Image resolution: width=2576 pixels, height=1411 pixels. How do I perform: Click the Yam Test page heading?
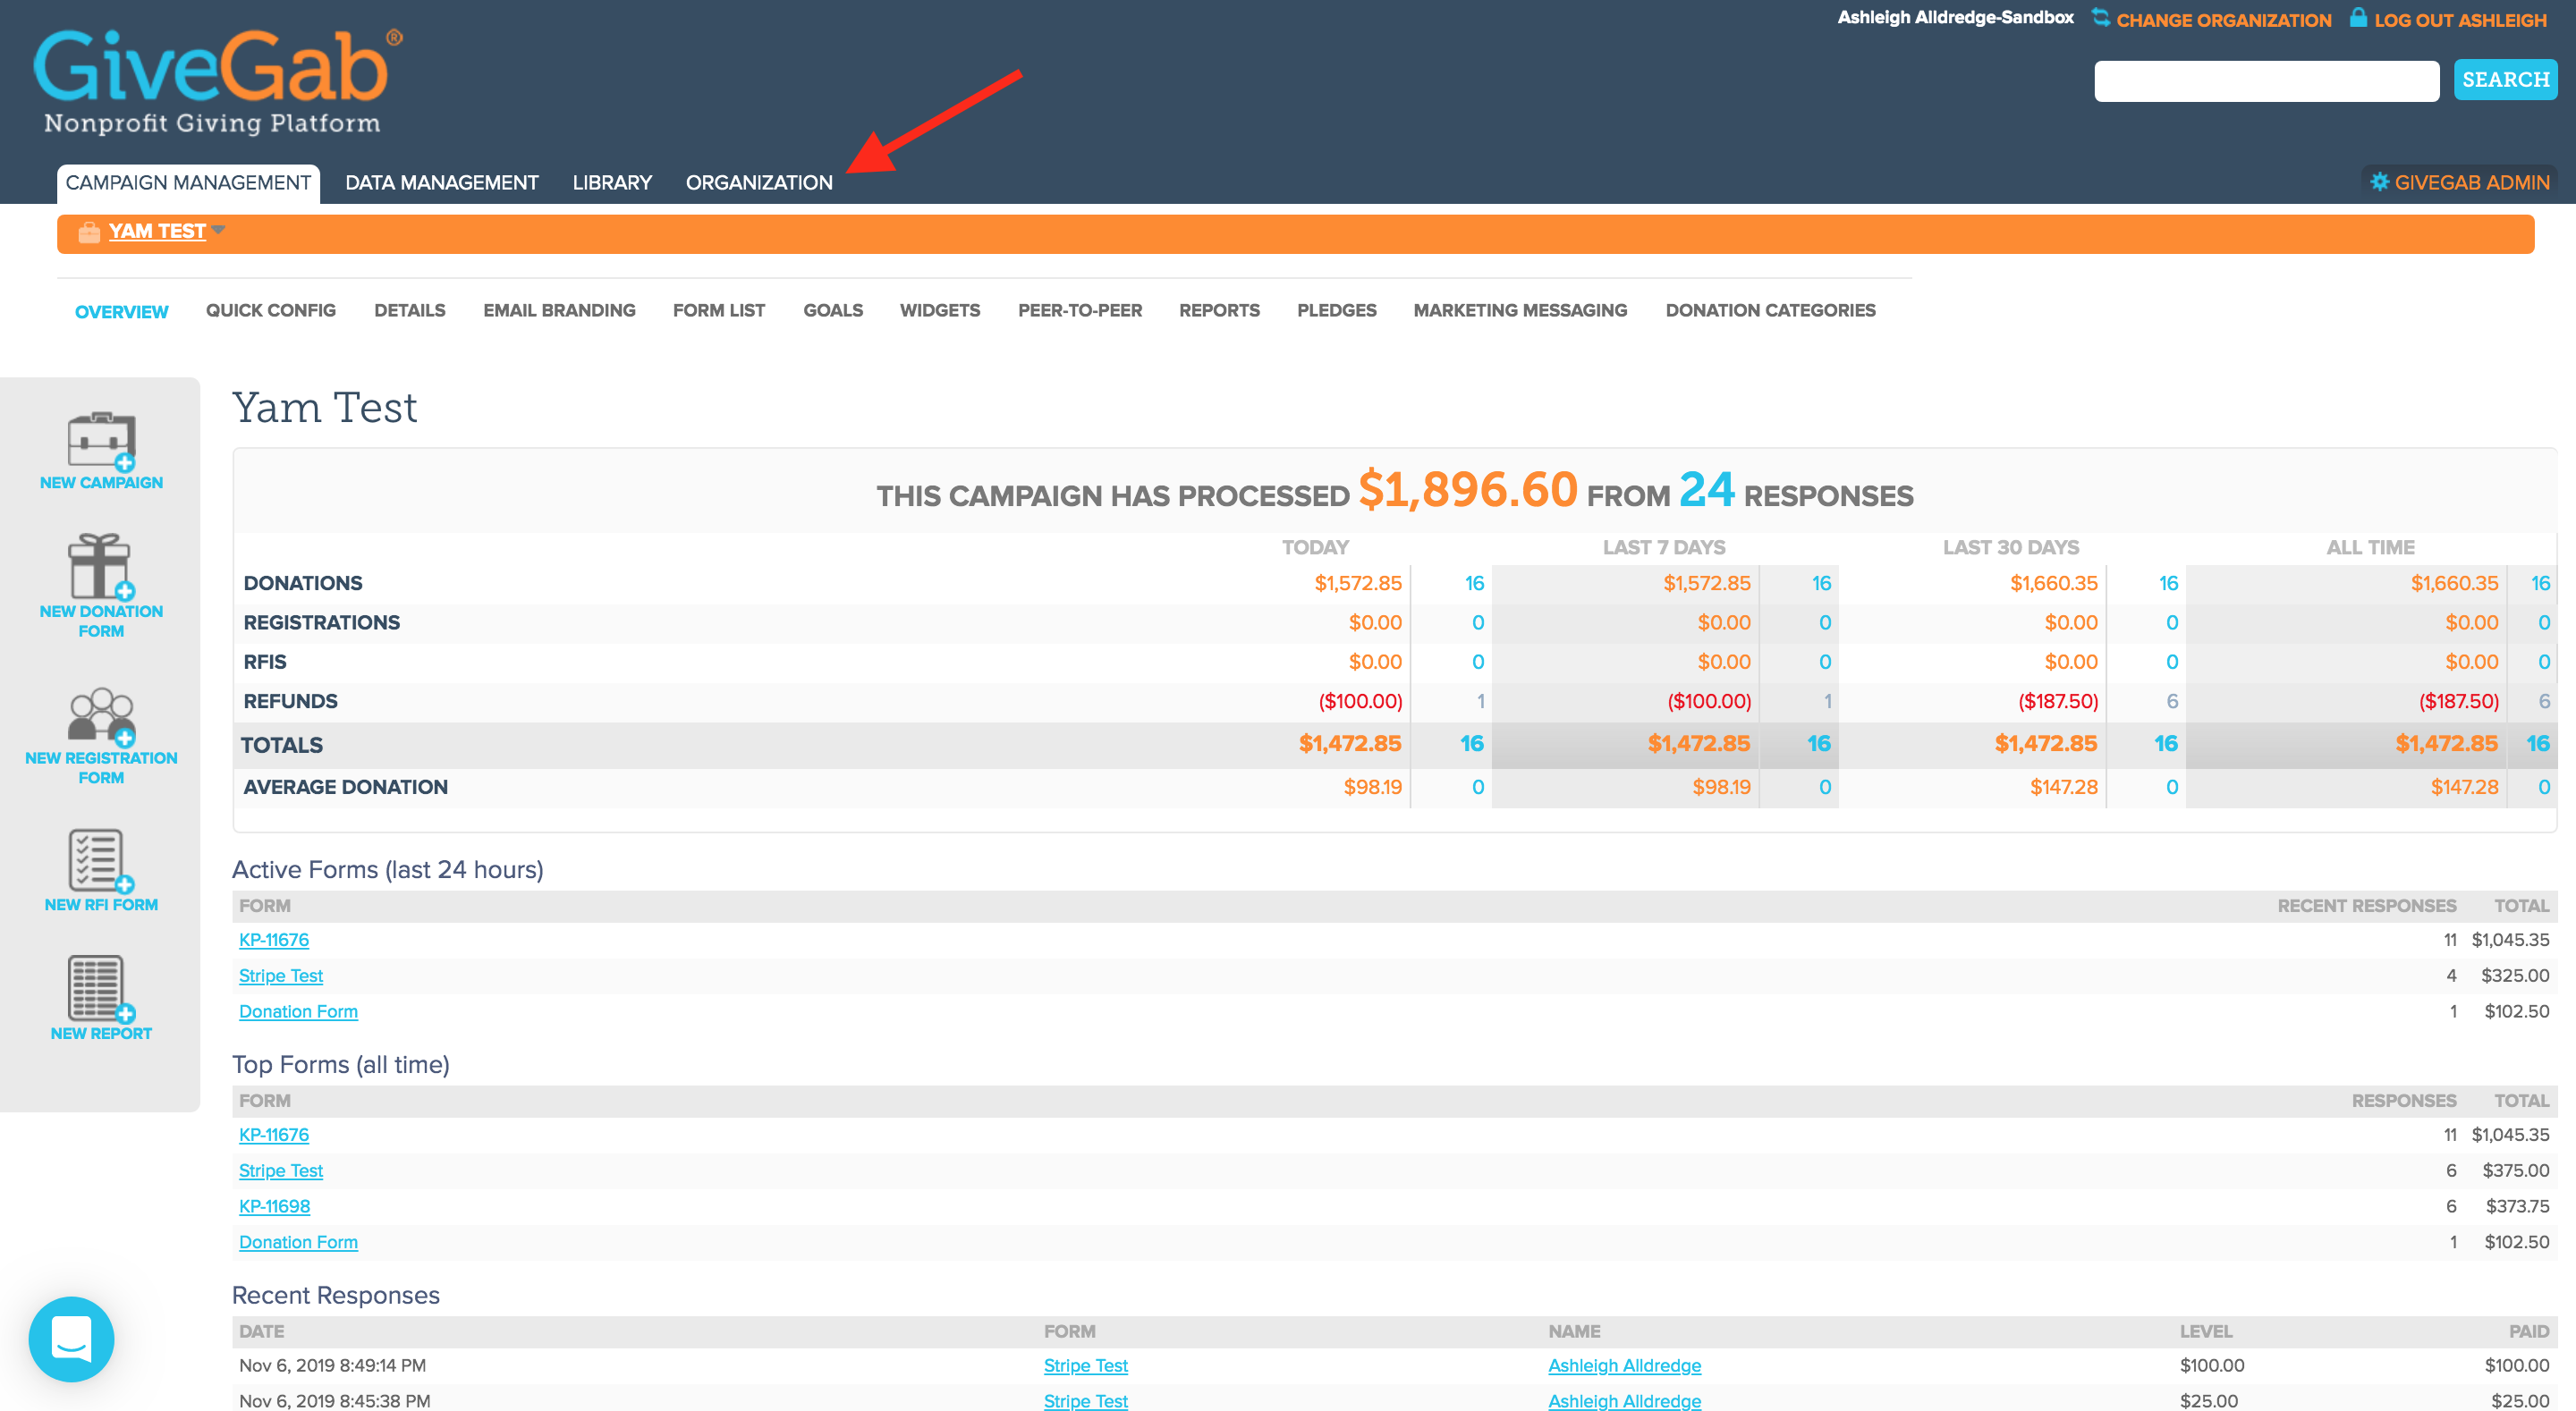coord(325,408)
